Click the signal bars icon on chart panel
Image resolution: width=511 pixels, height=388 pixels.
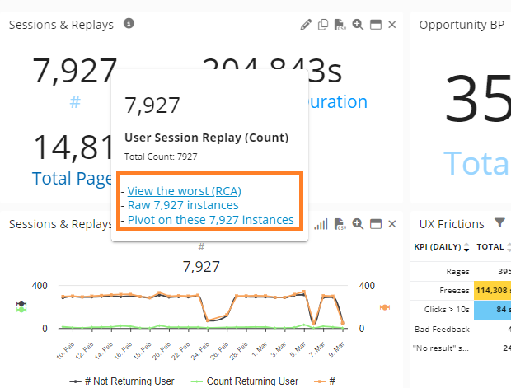tap(321, 224)
